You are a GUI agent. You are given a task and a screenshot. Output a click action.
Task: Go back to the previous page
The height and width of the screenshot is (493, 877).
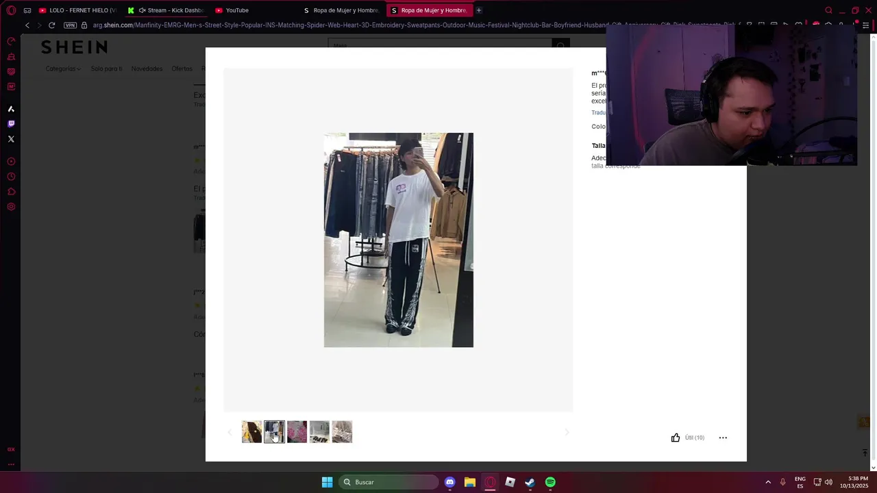click(x=27, y=25)
